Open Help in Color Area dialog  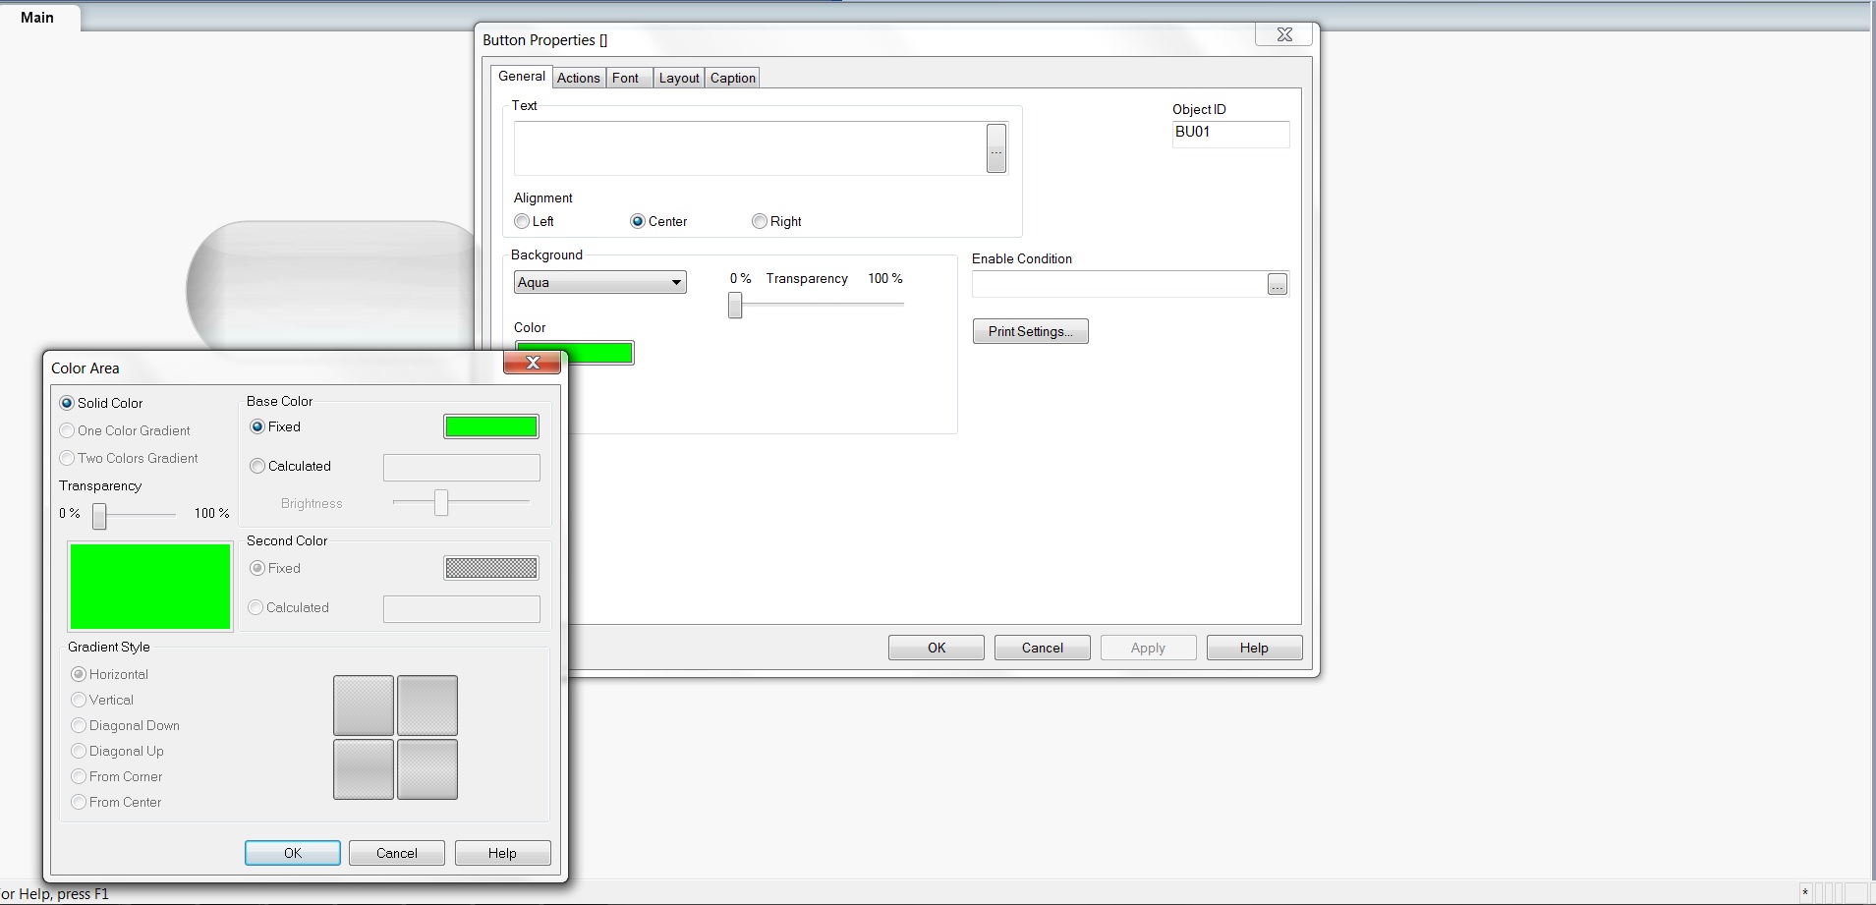[502, 853]
